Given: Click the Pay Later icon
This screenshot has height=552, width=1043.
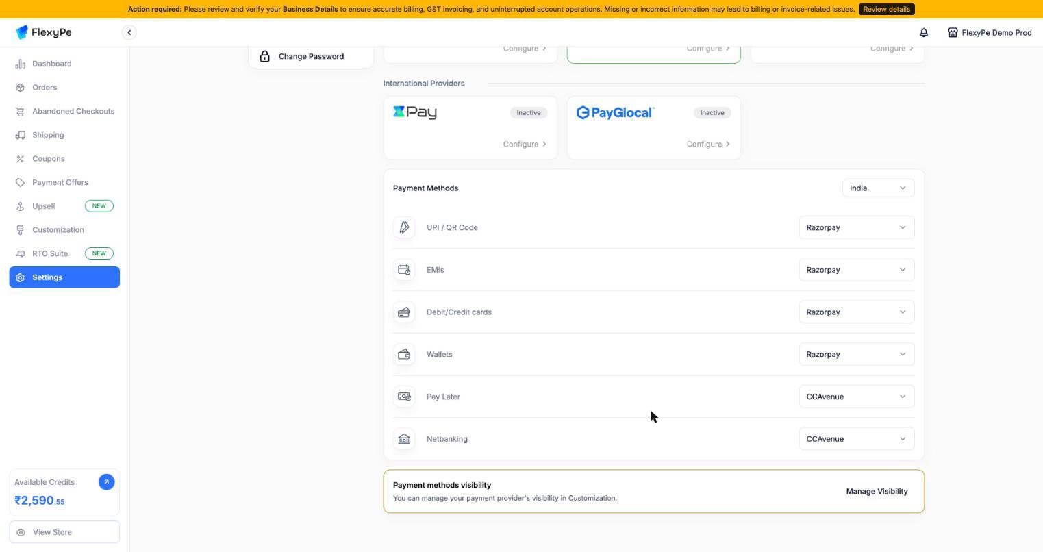Looking at the screenshot, I should click(404, 397).
